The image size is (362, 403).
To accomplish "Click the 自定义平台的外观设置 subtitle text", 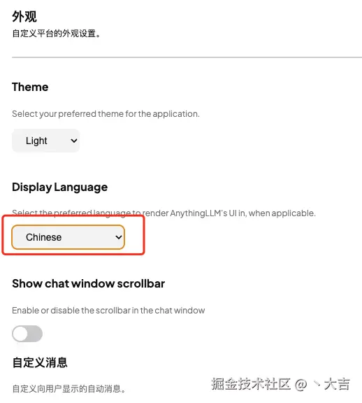I will click(x=56, y=34).
